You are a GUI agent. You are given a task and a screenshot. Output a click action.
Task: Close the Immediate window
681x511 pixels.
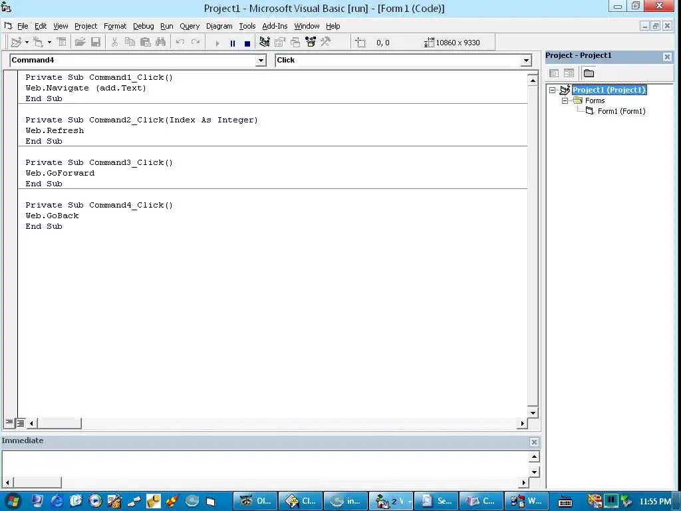coord(534,442)
